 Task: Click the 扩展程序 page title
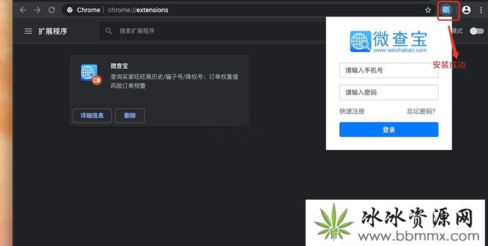(x=53, y=31)
